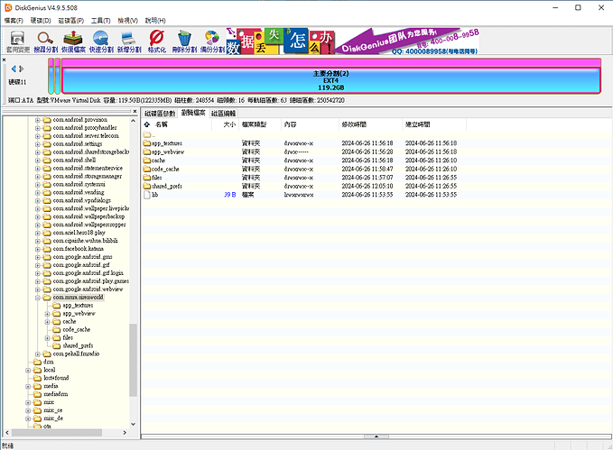Switch to the 磁區編輯 tab

223,114
